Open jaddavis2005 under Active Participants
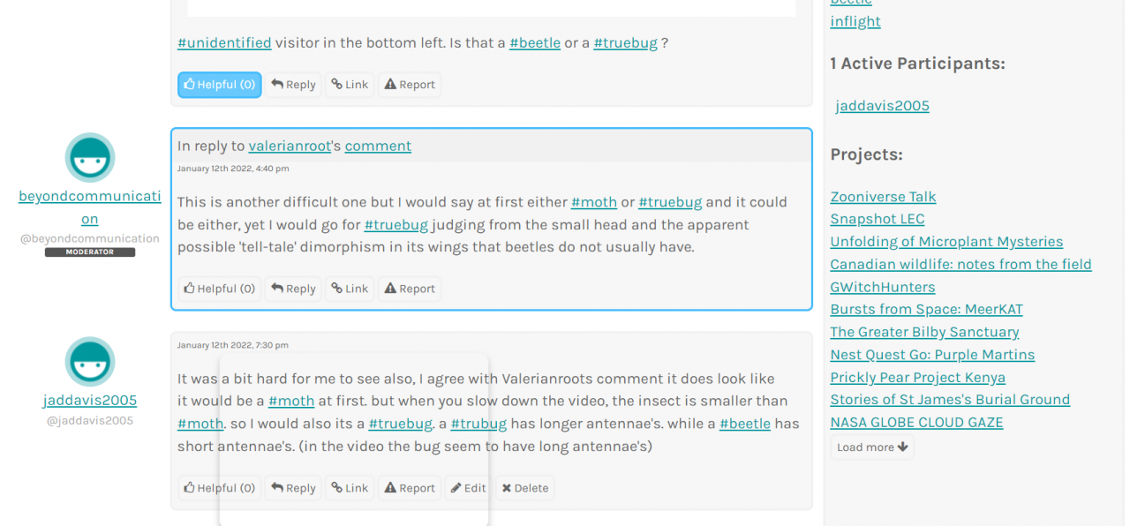Image resolution: width=1130 pixels, height=526 pixels. [882, 106]
